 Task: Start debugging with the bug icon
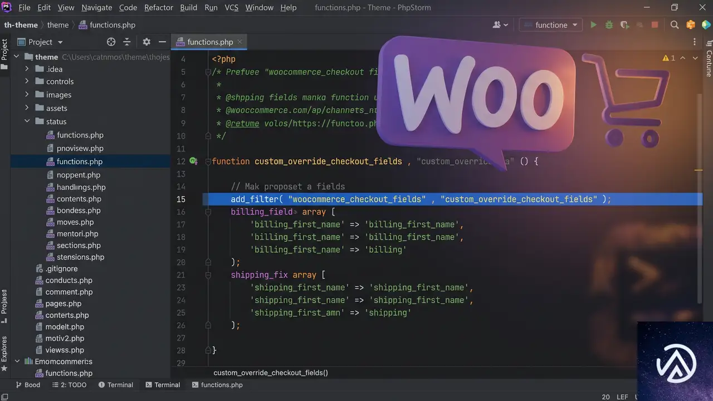pyautogui.click(x=609, y=25)
